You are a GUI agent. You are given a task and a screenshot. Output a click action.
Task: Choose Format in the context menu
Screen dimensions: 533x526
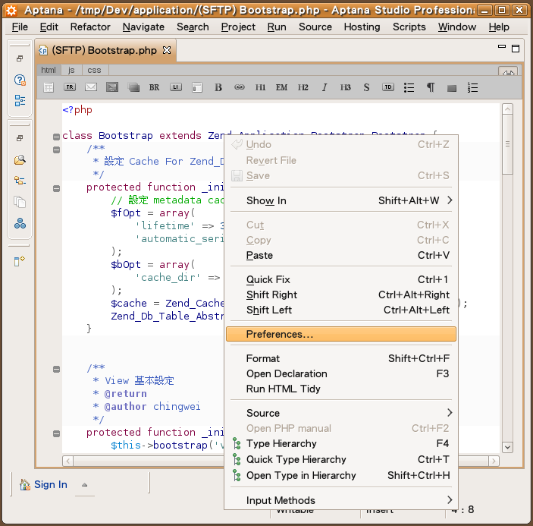(341, 358)
